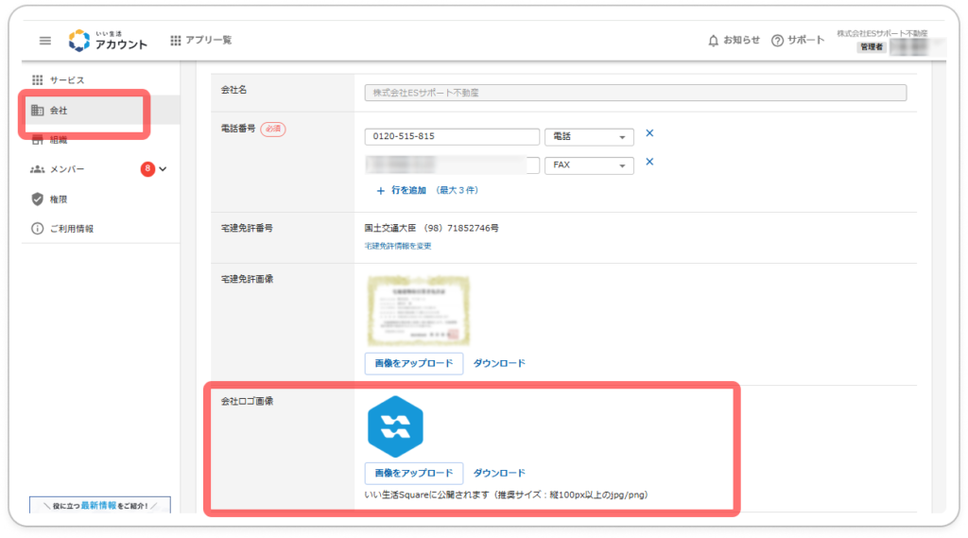This screenshot has height=538, width=968.
Task: Open the アプリ一覧 grid icon
Action: [176, 41]
